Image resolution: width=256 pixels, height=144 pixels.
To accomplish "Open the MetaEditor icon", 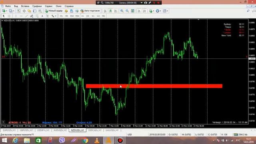I will [x=66, y=11].
